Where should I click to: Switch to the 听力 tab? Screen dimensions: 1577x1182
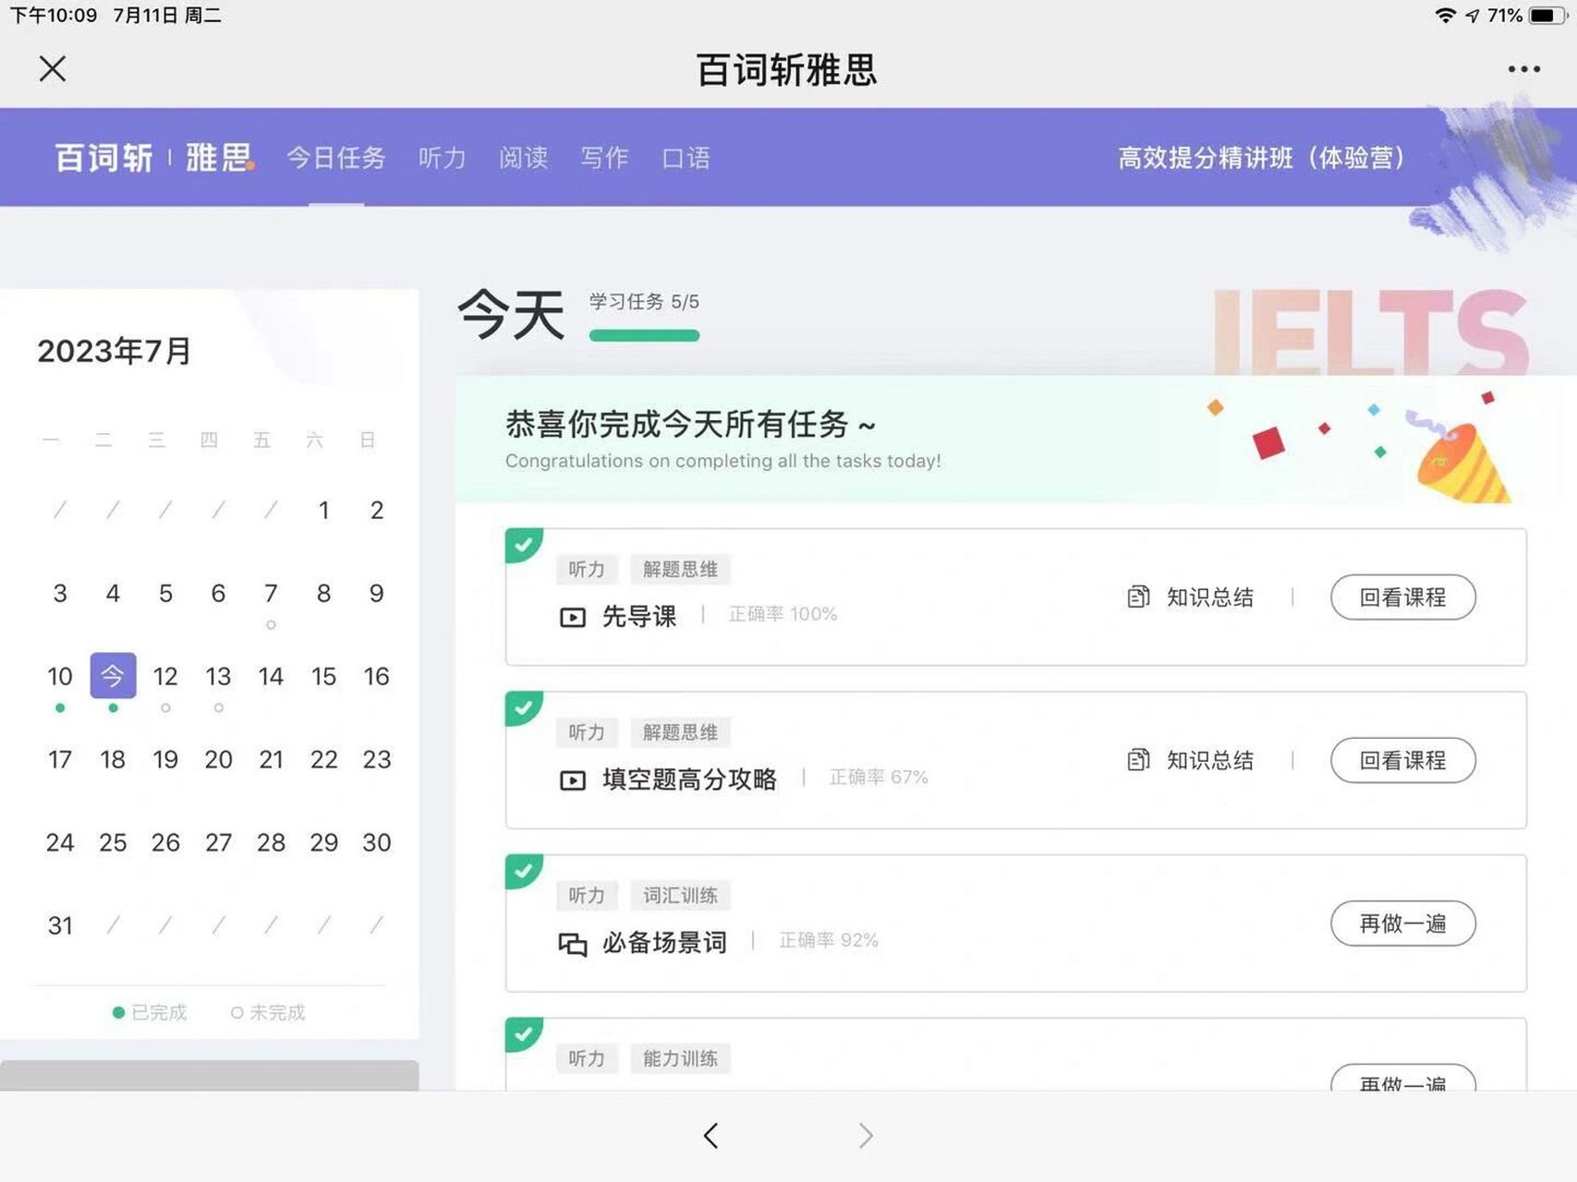point(442,158)
